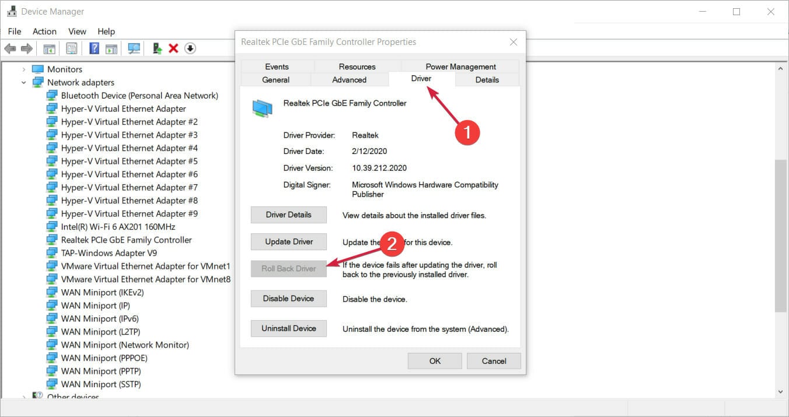Click the Disable Device button
Screen dimensions: 789x417
[289, 298]
